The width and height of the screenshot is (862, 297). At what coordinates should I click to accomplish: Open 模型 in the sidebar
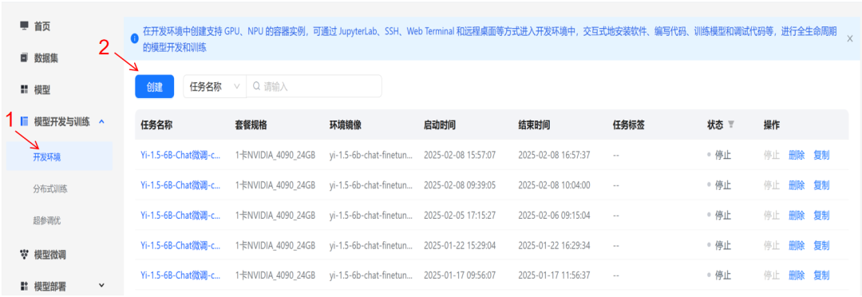tap(42, 89)
